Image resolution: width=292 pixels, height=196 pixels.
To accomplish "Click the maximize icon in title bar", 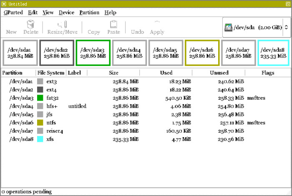I will [288, 4].
